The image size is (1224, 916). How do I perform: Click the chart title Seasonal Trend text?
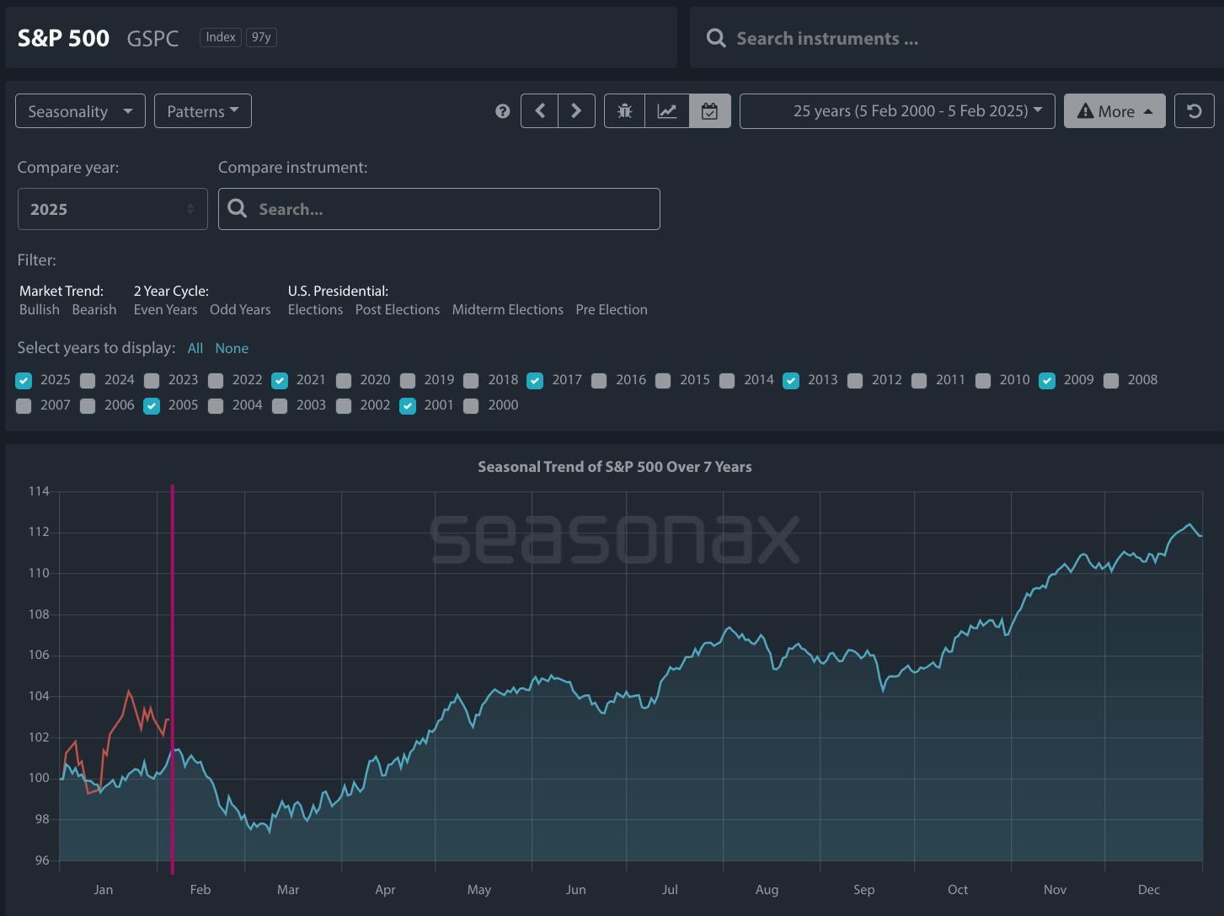pyautogui.click(x=615, y=467)
